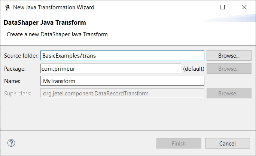Image resolution: width=256 pixels, height=156 pixels.
Task: Click into the Package field containing com.primeur
Action: [111, 68]
